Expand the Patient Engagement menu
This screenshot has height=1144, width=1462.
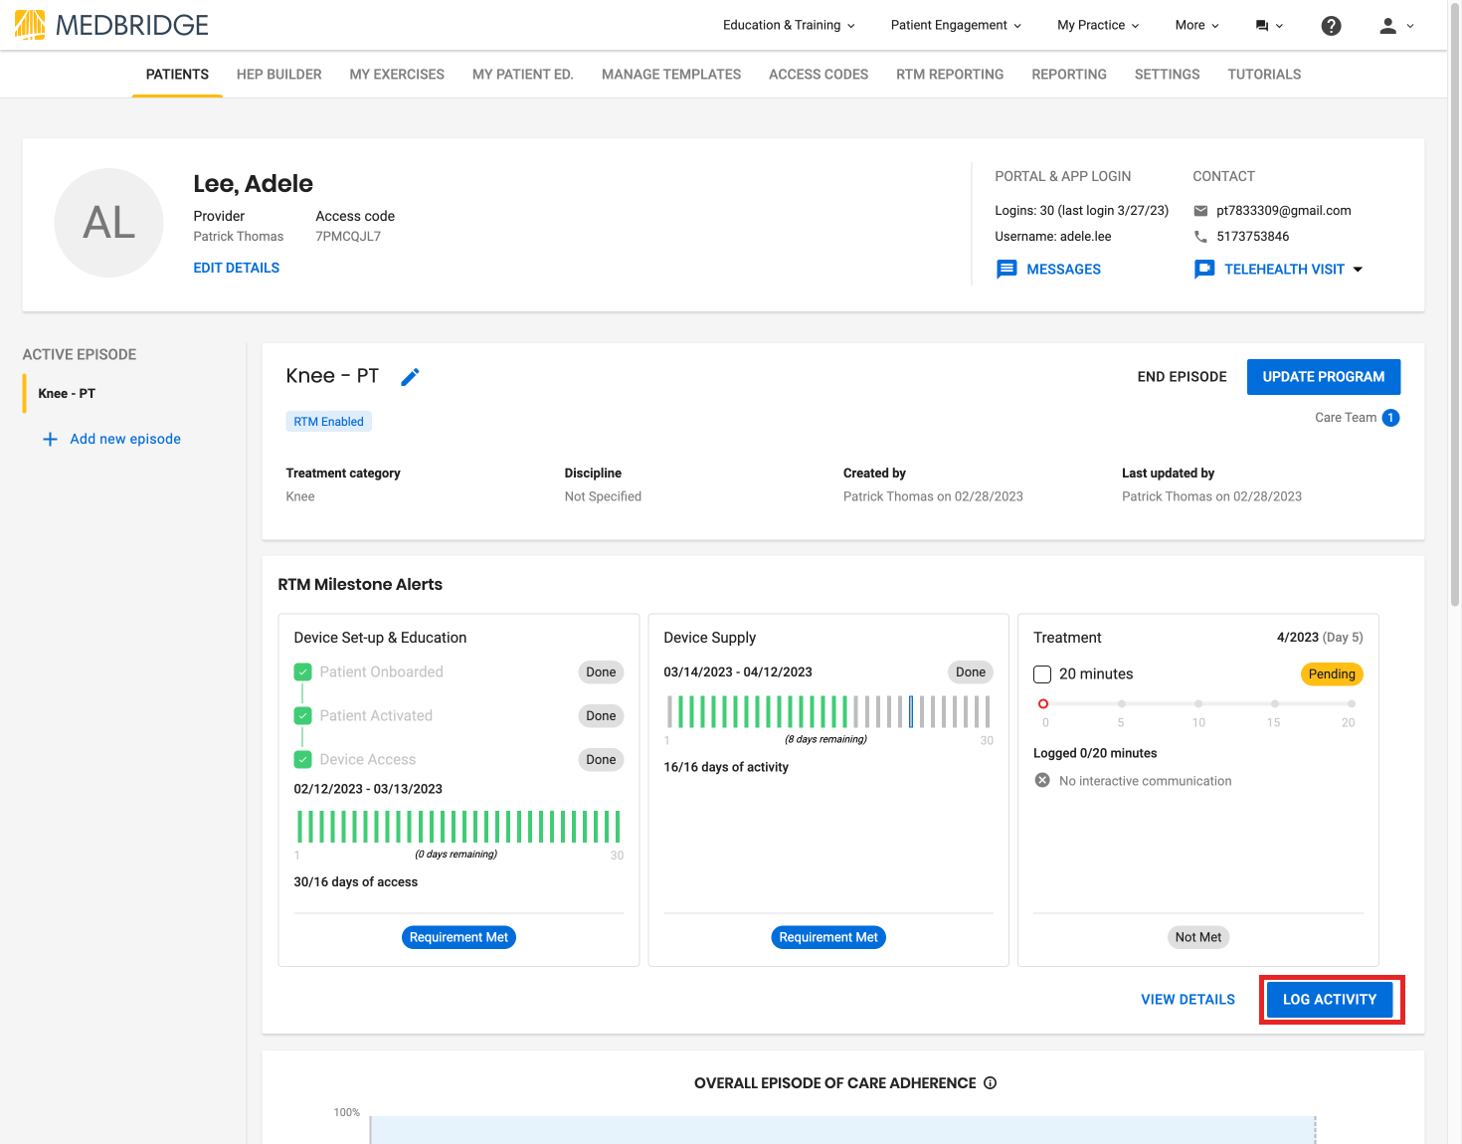(956, 26)
